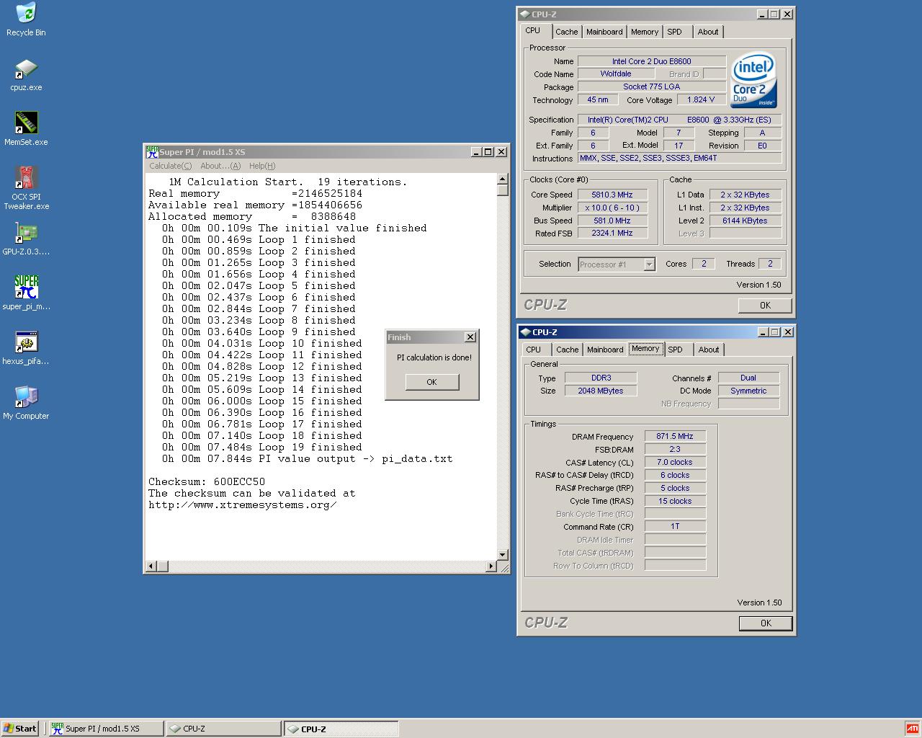The height and width of the screenshot is (738, 922).
Task: Open Mainboard tab in top CPU-Z window
Action: coord(604,32)
